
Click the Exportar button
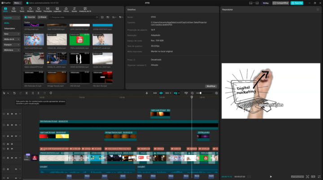click(x=297, y=3)
